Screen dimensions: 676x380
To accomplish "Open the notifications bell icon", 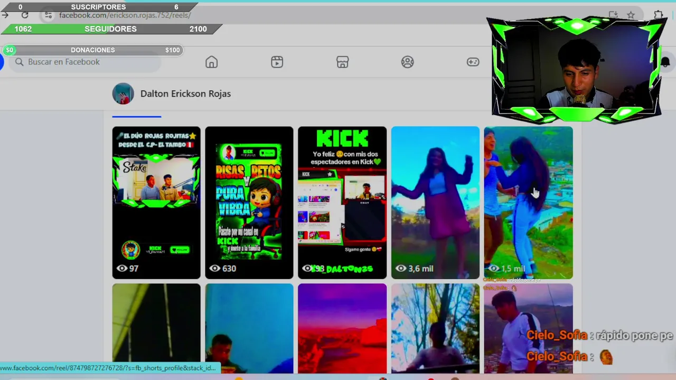I will pos(665,62).
